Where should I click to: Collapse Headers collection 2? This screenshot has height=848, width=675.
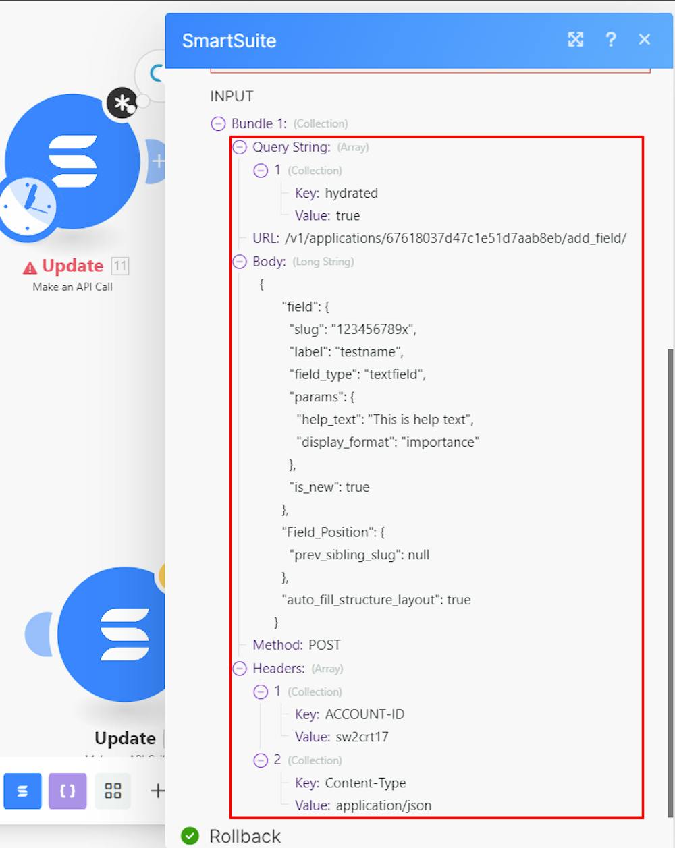click(x=261, y=760)
